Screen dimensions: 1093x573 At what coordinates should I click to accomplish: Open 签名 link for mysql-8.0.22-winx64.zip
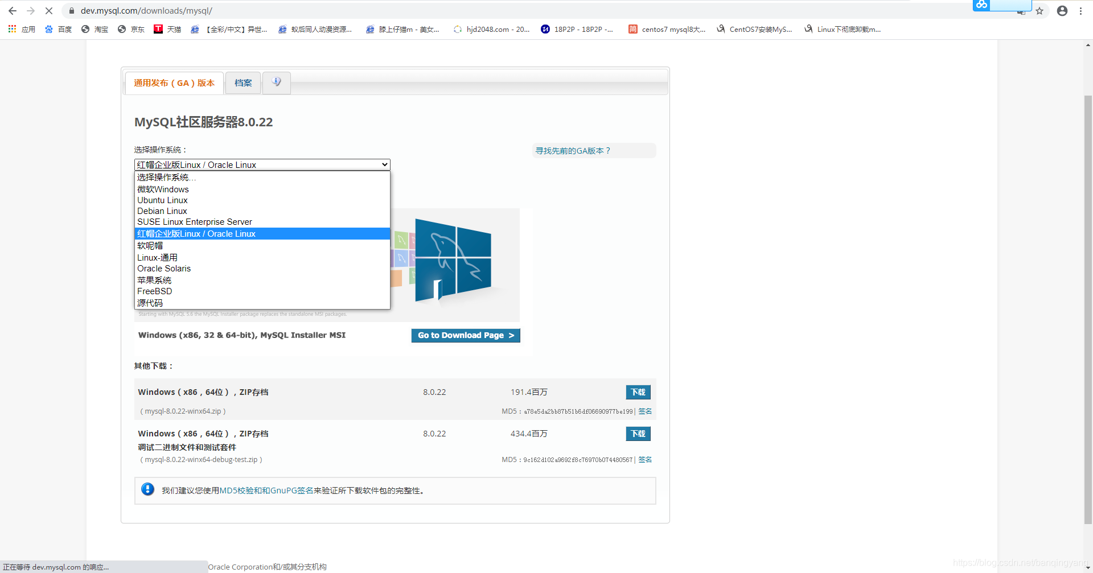[x=645, y=411]
